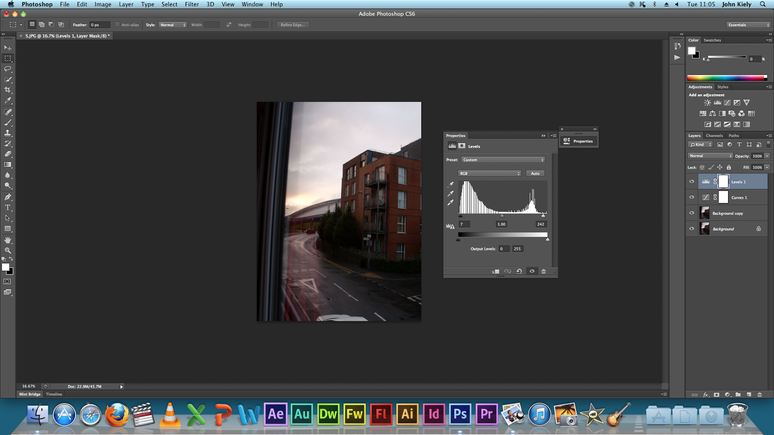Open the Filter menu
The width and height of the screenshot is (774, 435).
pos(192,4)
